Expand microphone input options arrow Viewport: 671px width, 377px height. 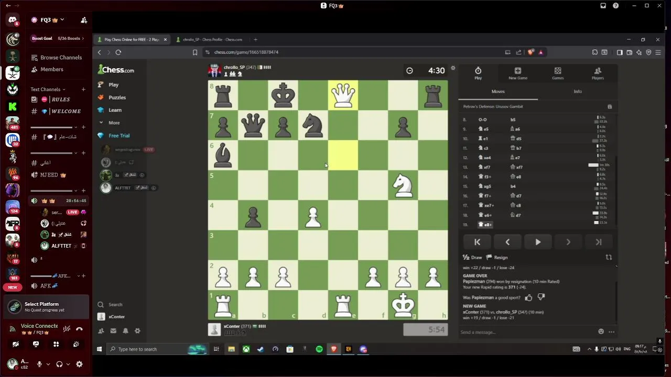(x=48, y=364)
